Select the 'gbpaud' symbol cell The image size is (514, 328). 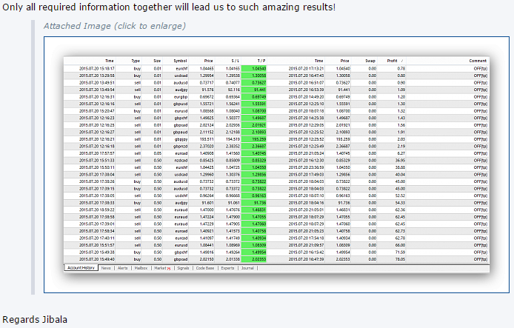(181, 132)
